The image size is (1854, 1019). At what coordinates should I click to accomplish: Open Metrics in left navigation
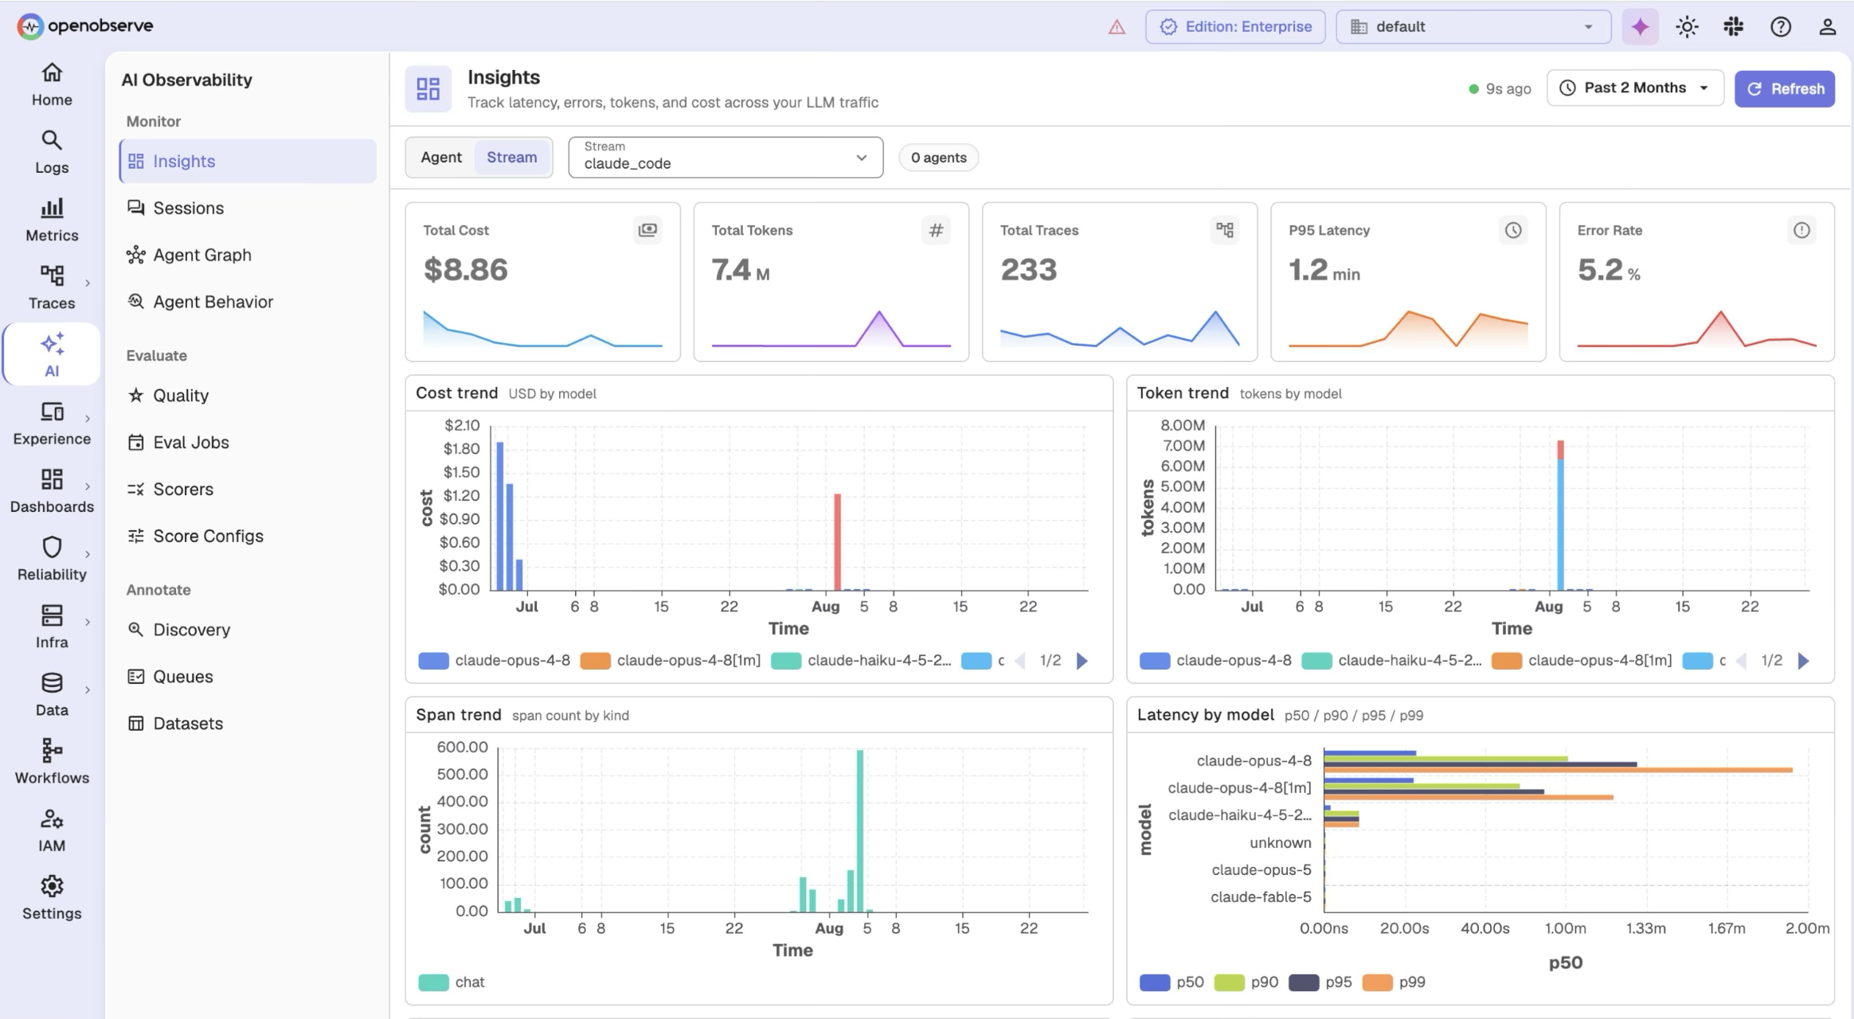[x=52, y=220]
